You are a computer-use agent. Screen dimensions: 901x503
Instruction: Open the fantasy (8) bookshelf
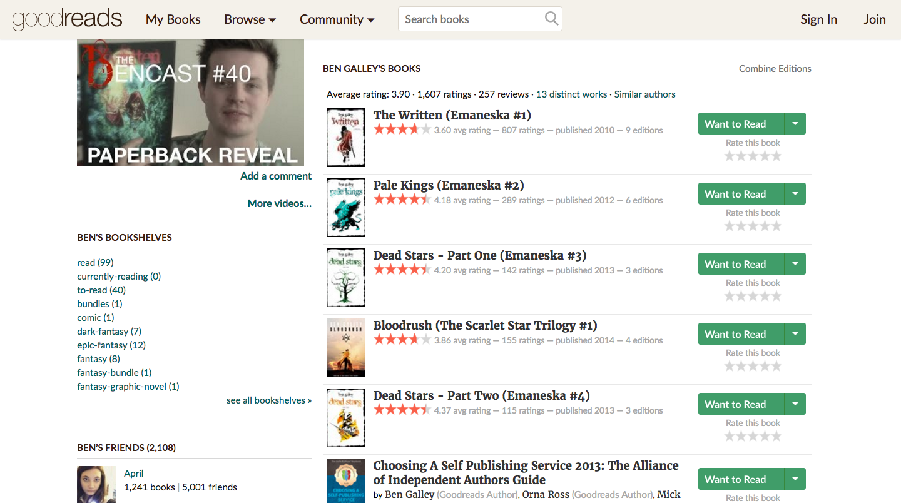98,359
